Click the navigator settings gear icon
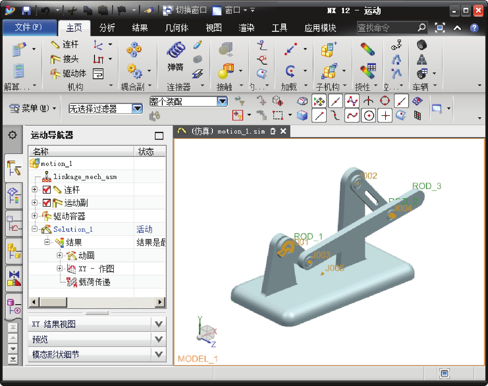The width and height of the screenshot is (488, 386). 13,135
